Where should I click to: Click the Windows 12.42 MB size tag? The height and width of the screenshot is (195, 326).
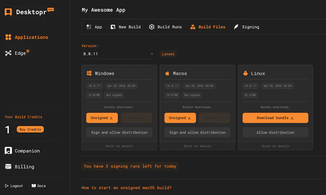pos(94,95)
